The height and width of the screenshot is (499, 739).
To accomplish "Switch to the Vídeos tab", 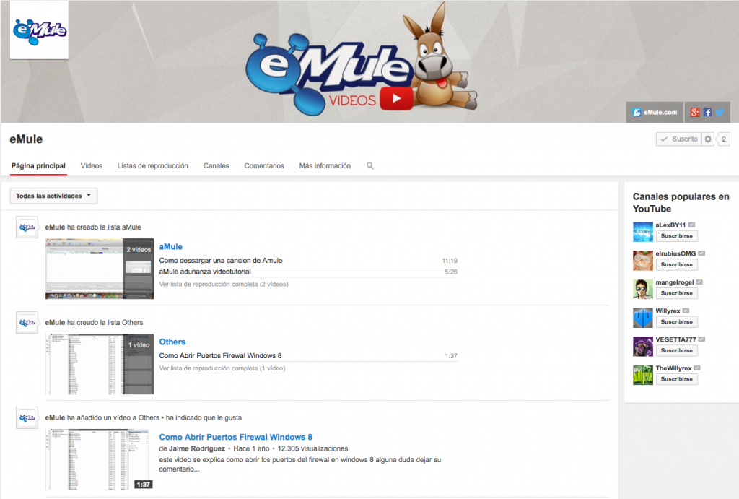I will pyautogui.click(x=92, y=166).
